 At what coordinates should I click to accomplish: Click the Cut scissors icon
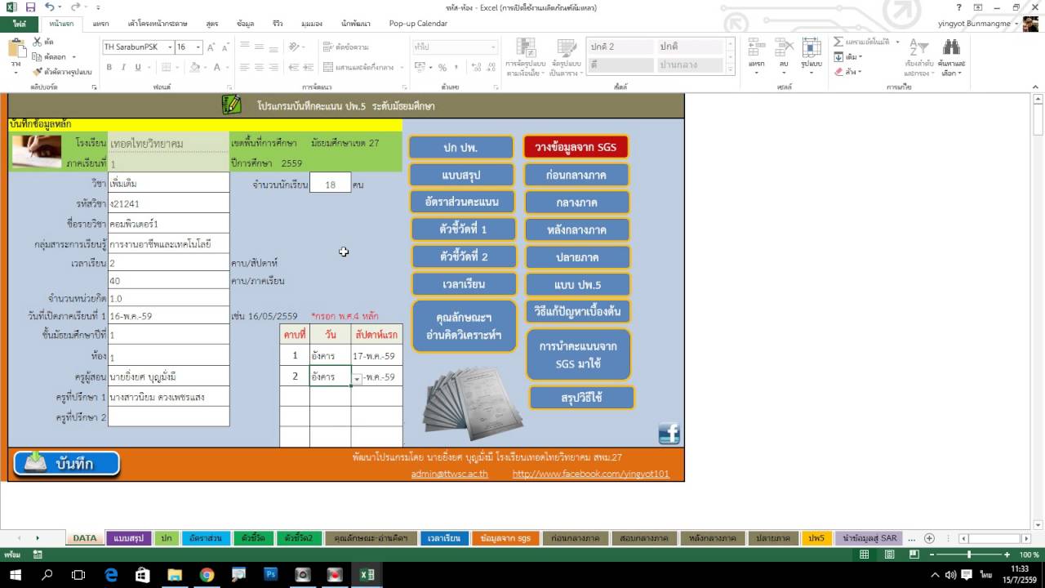[38, 42]
